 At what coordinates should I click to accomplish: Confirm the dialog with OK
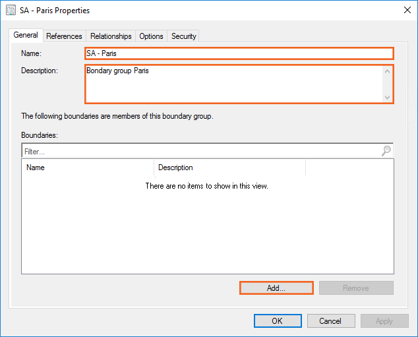tap(277, 321)
